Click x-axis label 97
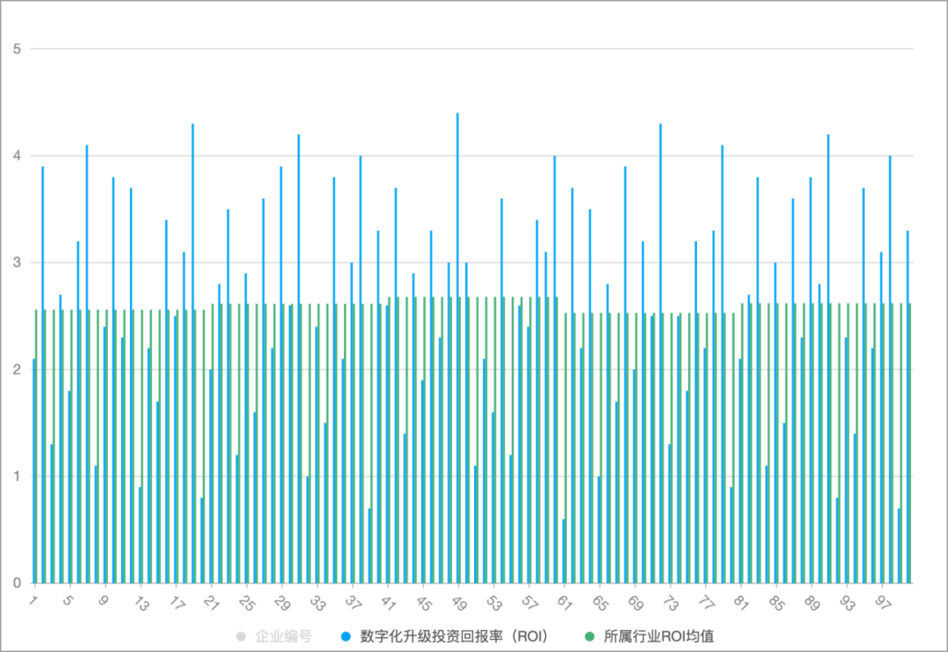This screenshot has height=652, width=948. point(882,603)
